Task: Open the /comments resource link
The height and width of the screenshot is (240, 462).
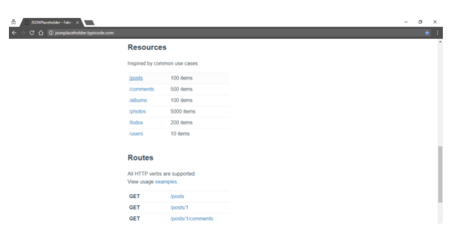Action: click(x=142, y=89)
